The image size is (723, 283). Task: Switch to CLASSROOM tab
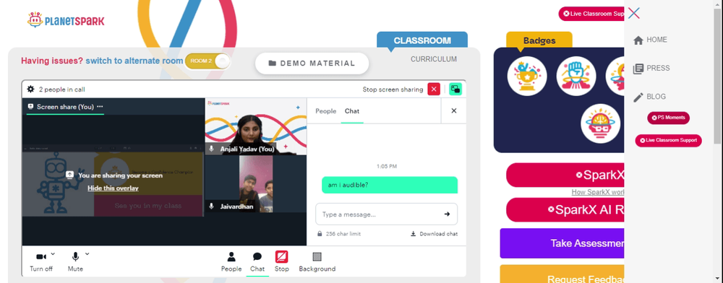[422, 40]
